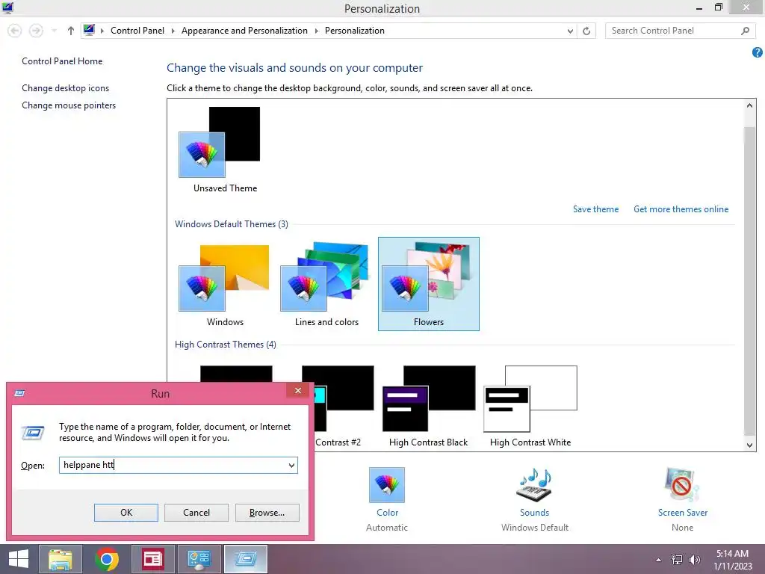The height and width of the screenshot is (574, 765).
Task: Select the High Contrast White theme
Action: tap(530, 405)
